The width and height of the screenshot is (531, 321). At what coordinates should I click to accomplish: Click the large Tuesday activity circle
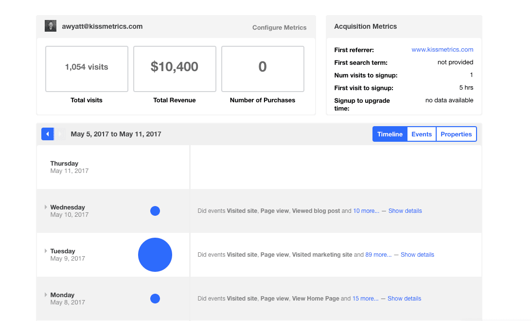(155, 255)
